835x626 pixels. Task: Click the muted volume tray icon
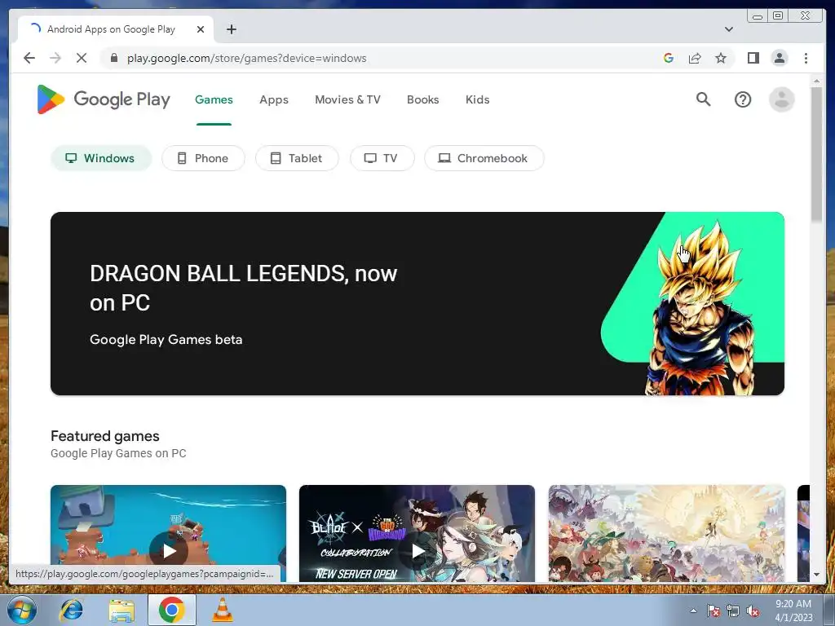pyautogui.click(x=753, y=611)
